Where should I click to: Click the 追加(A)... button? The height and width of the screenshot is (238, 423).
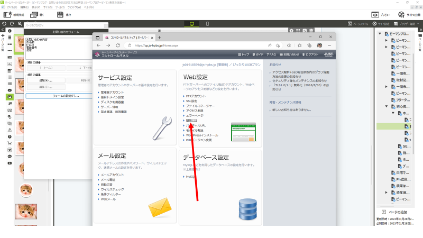click(x=45, y=80)
